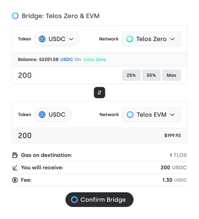Click the Telos logo beside the Bridge title
The image size is (199, 219).
[15, 16]
